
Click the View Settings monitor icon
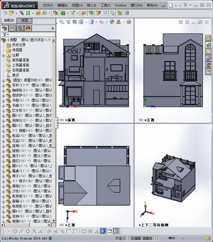click(x=129, y=22)
